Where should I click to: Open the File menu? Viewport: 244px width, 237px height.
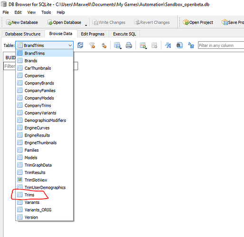[x=6, y=12]
